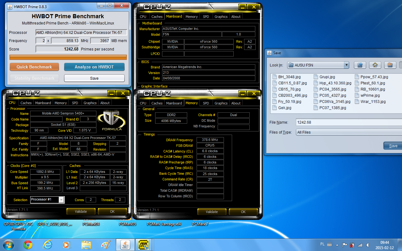Click the Home folder icon in Save dialog
The image size is (402, 251).
[x=375, y=65]
